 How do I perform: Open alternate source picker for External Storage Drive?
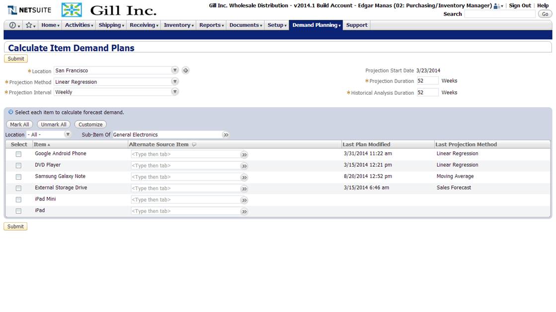[244, 189]
